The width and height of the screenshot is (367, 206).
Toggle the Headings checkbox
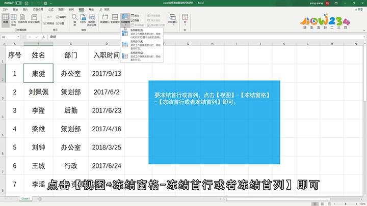click(60, 23)
